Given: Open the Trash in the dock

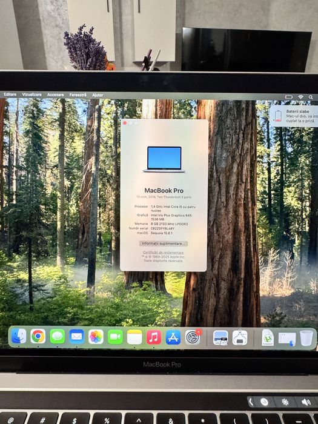Looking at the screenshot, I should pos(306,338).
